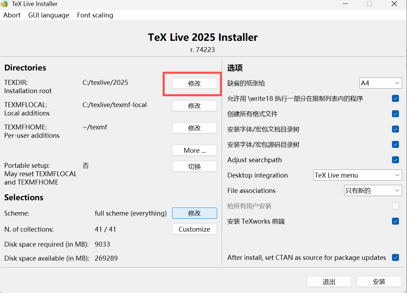
Task: Change the TEXMFLOCAL local additions directory
Action: (194, 106)
